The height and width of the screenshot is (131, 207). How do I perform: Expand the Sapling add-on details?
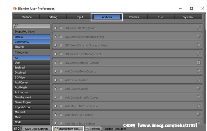56,89
